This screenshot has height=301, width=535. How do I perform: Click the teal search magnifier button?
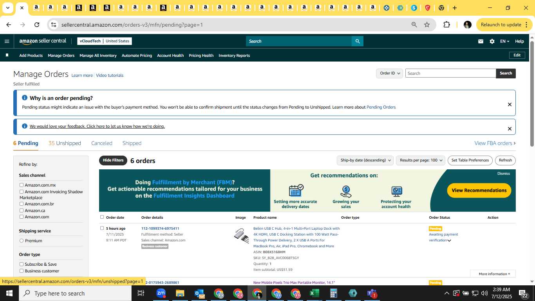tap(357, 41)
